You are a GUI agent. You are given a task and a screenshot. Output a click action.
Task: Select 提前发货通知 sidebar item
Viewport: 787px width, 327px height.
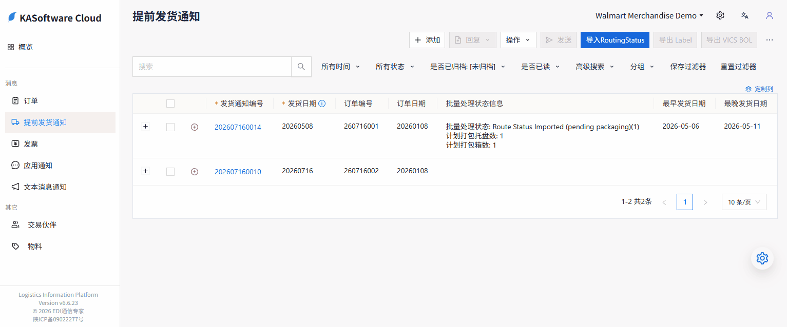tap(60, 122)
